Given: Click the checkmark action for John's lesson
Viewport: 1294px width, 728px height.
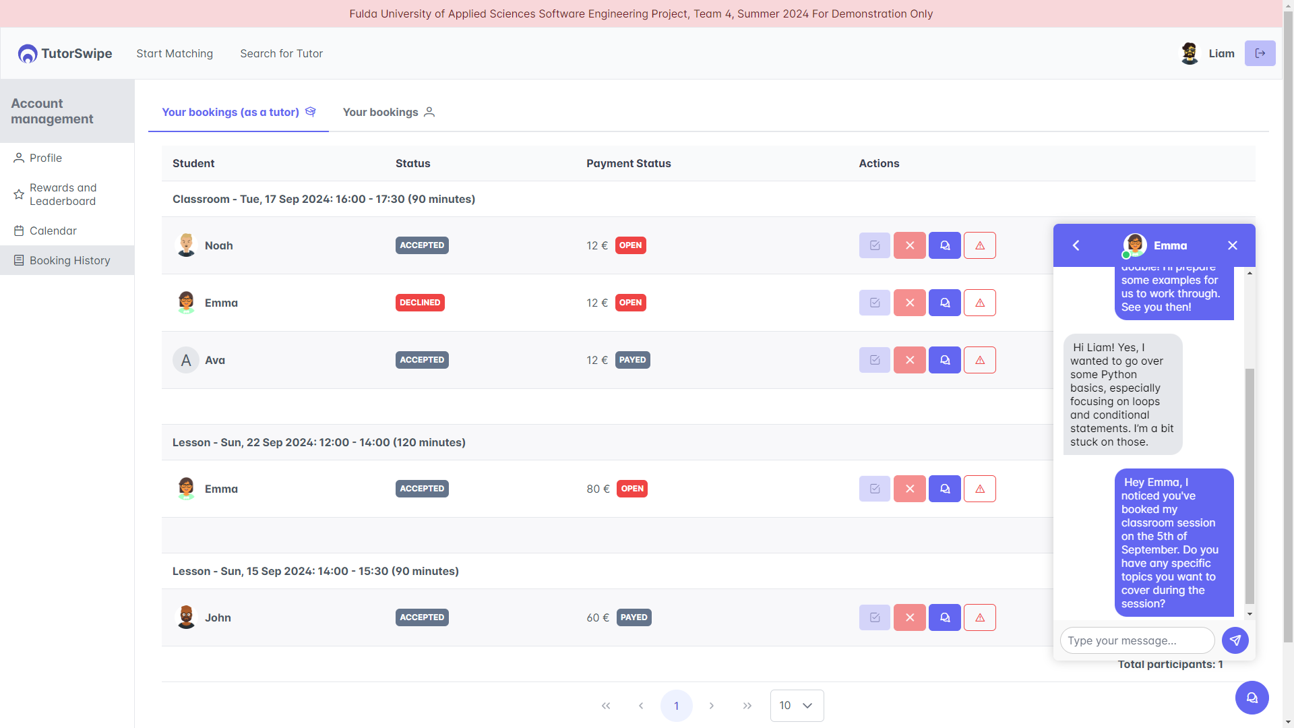Looking at the screenshot, I should [x=874, y=617].
